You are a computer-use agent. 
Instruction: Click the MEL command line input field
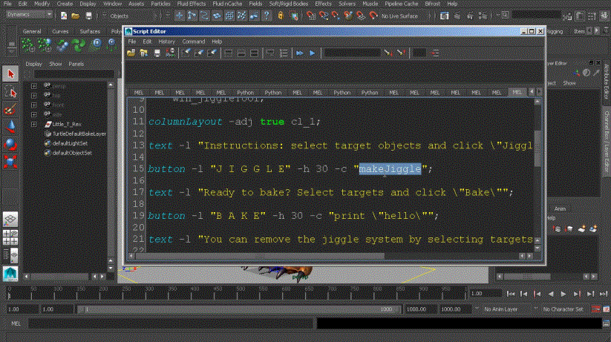[x=171, y=323]
